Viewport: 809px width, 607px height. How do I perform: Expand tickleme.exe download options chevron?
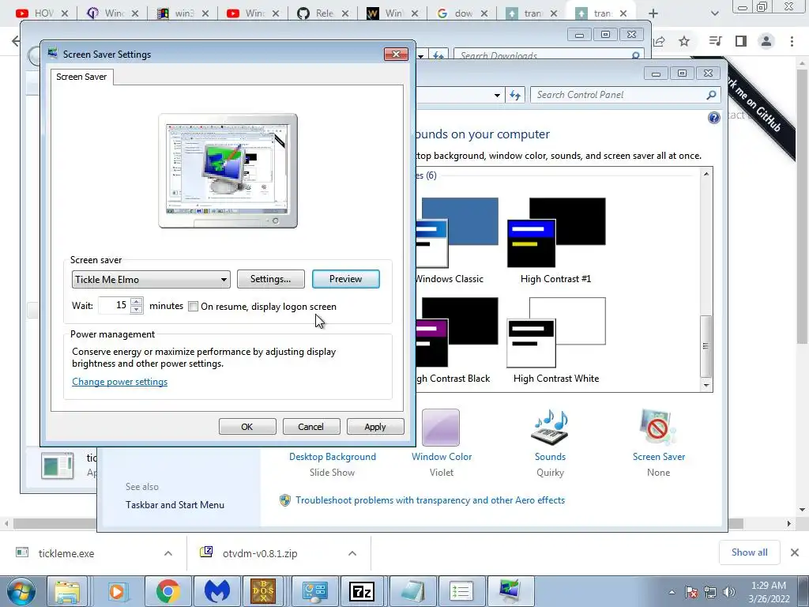pyautogui.click(x=168, y=553)
